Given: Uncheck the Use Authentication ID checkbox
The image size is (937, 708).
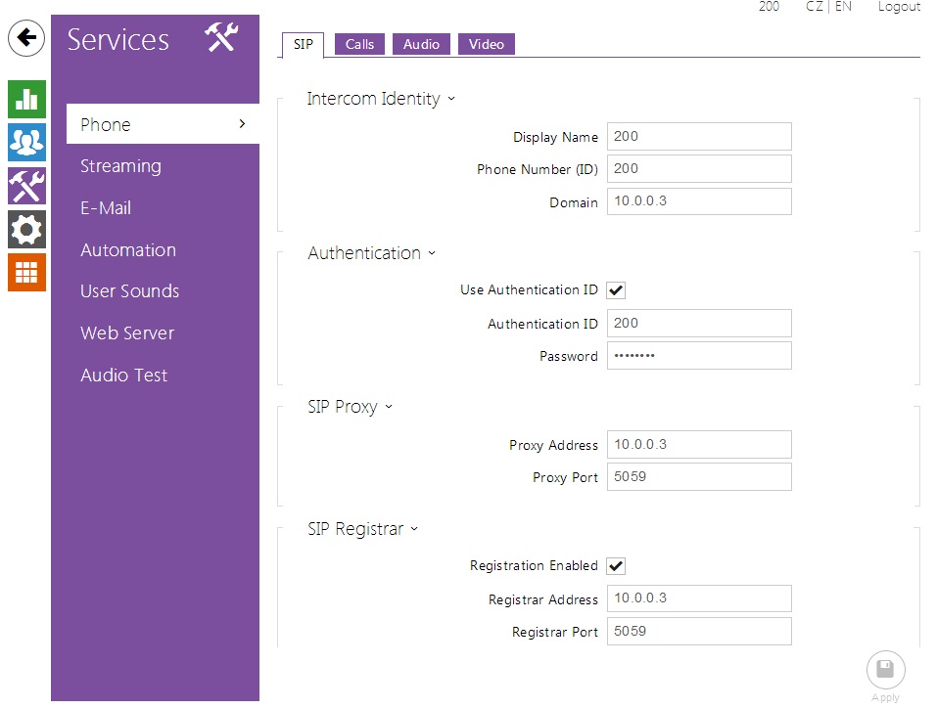Looking at the screenshot, I should coord(616,290).
